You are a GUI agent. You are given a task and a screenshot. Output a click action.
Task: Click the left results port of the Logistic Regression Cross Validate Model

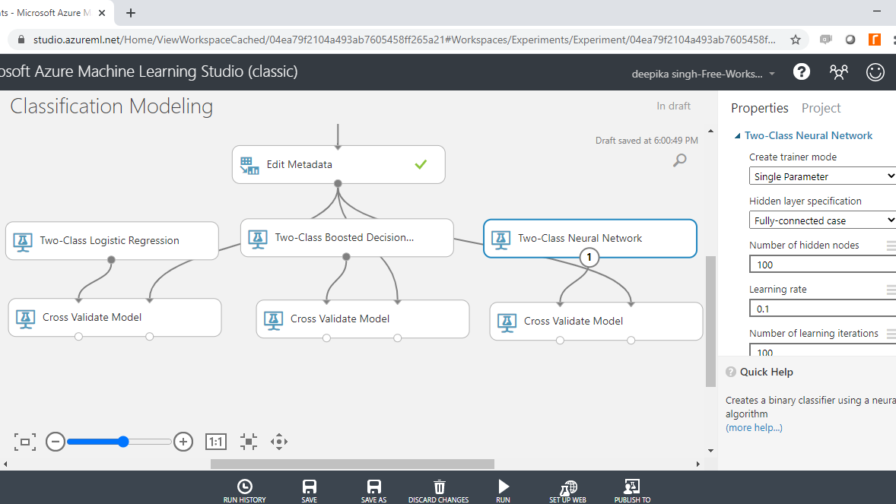point(79,337)
